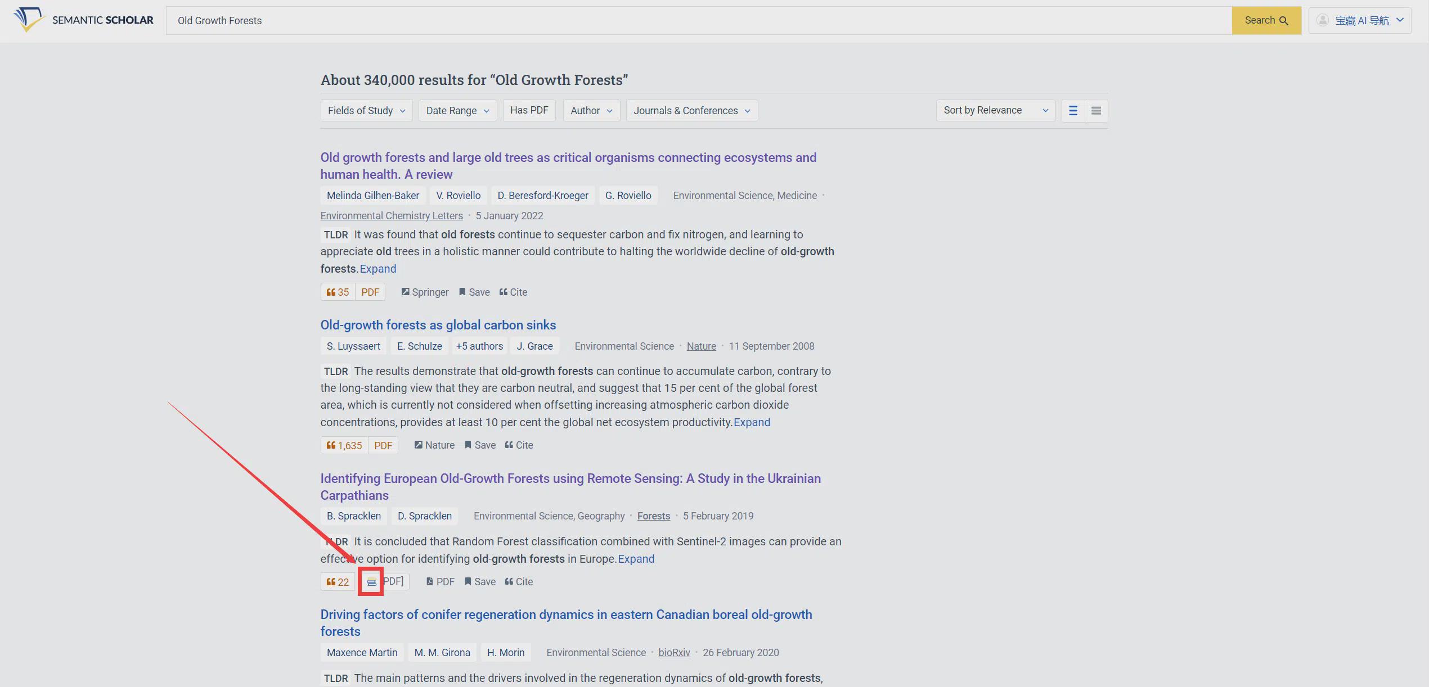
Task: Open the Date Range filter dropdown
Action: (457, 110)
